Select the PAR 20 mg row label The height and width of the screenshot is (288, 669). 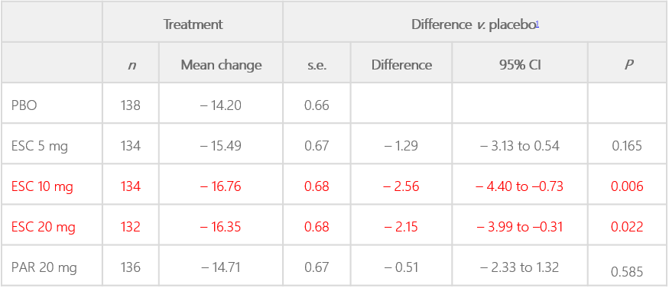[x=44, y=267]
